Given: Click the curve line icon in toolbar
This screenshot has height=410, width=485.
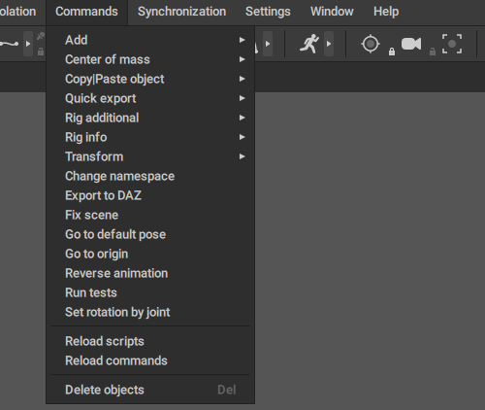Looking at the screenshot, I should pos(10,44).
